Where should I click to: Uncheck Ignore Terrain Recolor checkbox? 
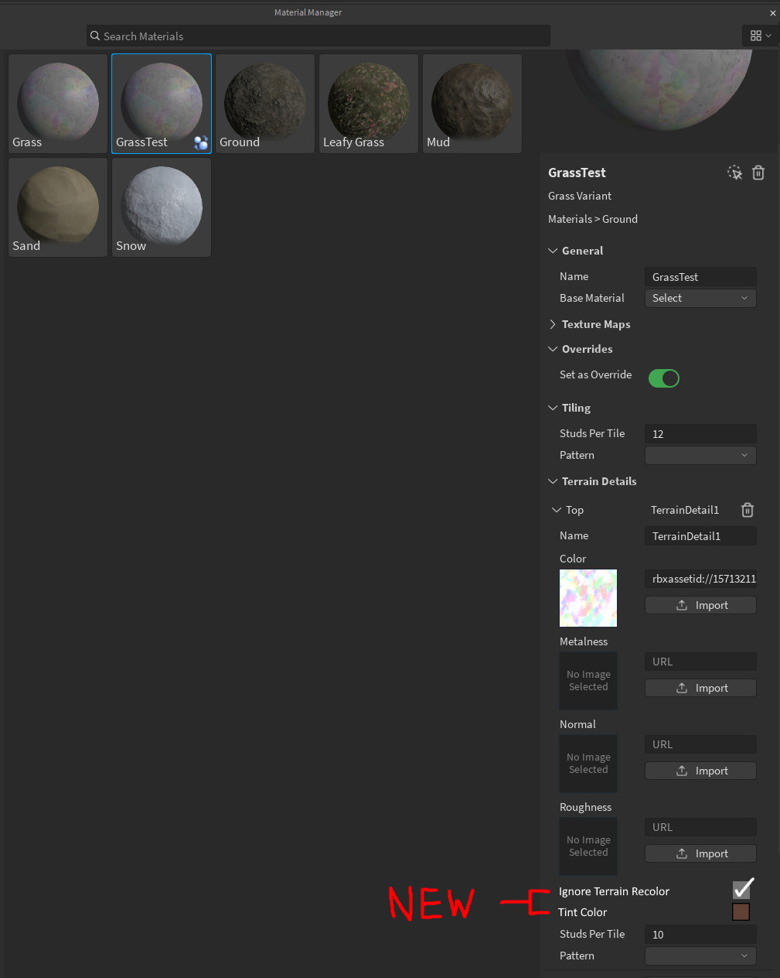click(x=743, y=890)
